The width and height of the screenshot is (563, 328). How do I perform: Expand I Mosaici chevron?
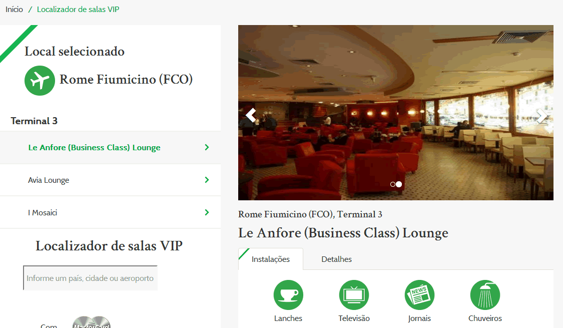pyautogui.click(x=207, y=212)
